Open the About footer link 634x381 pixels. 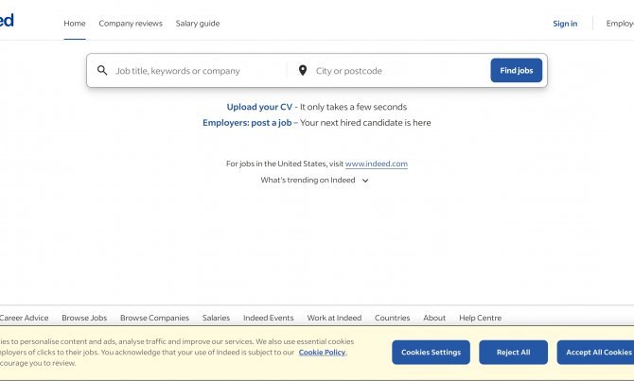[x=434, y=318]
